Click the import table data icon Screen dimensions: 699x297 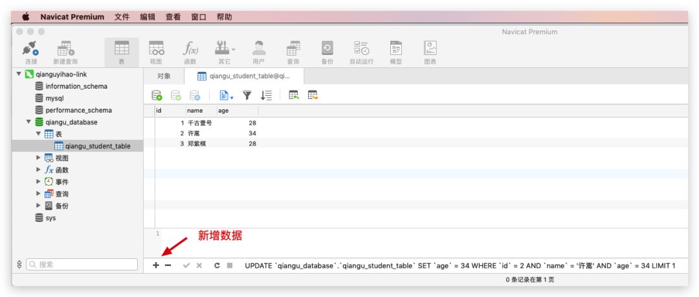[x=293, y=95]
